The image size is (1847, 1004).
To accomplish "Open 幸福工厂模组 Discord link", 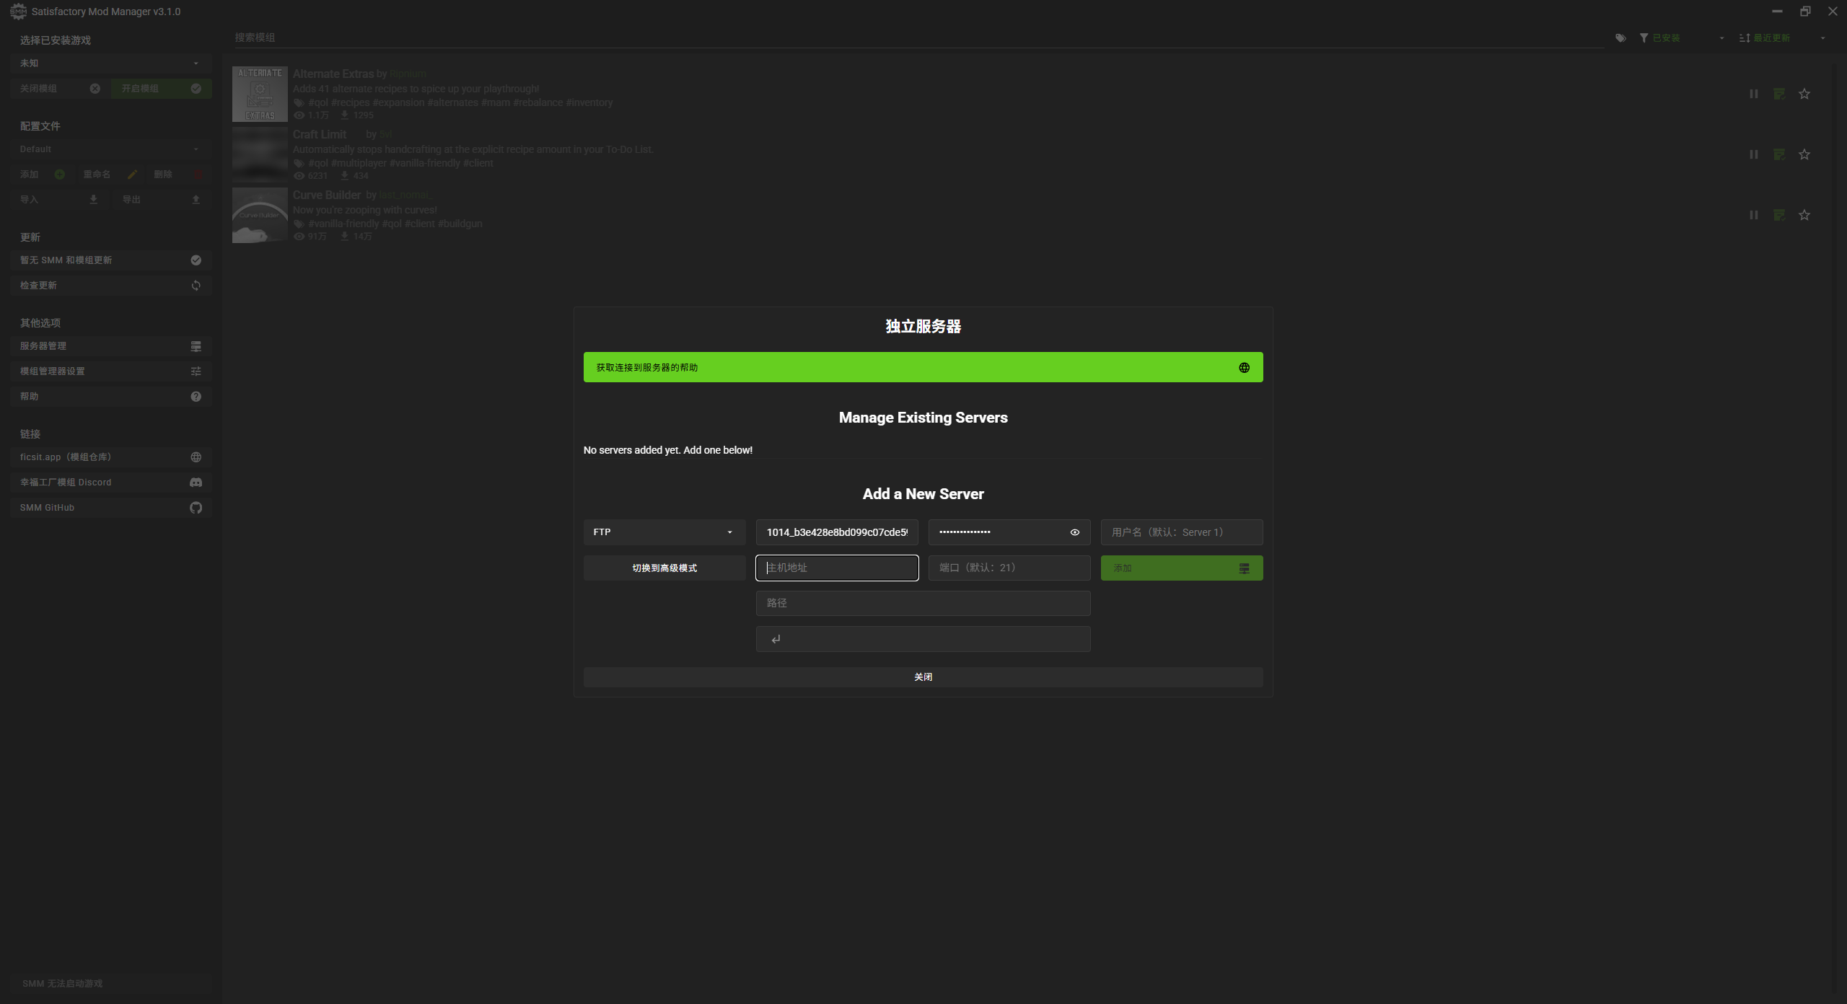I will pos(110,483).
